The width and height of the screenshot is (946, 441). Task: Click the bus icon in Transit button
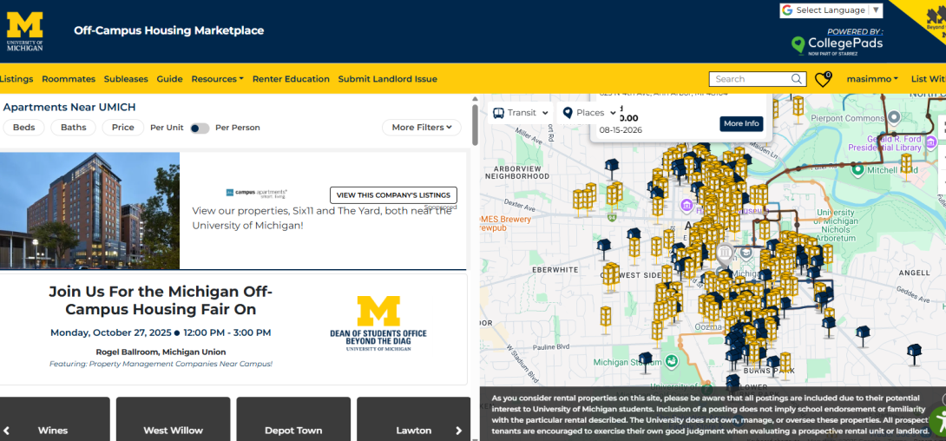point(499,113)
